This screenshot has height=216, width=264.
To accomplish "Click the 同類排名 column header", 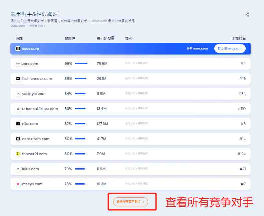I will pos(239,38).
